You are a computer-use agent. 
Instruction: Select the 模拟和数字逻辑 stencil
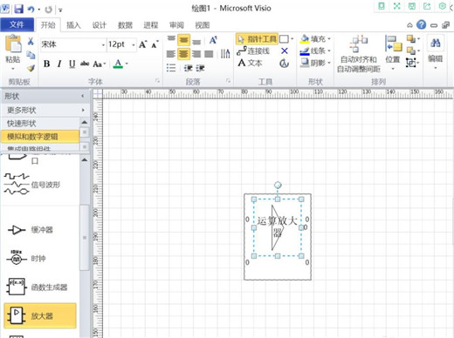[40, 137]
